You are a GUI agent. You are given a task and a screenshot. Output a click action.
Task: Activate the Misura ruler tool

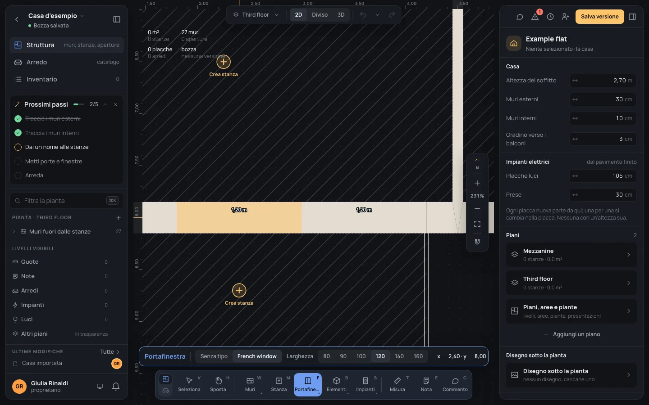(398, 385)
